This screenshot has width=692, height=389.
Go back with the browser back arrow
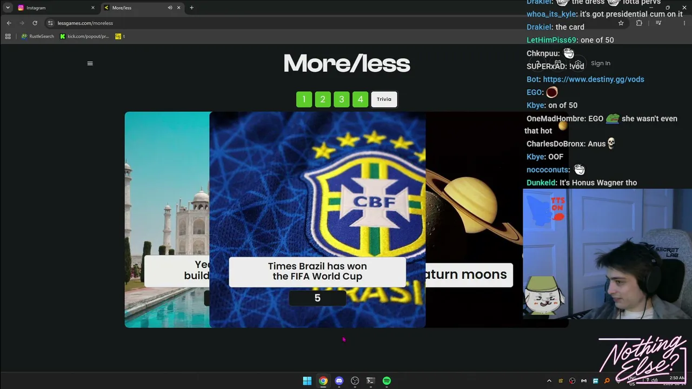[x=9, y=23]
